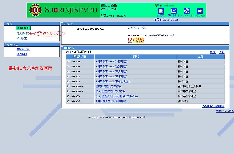Click the logout (ログアウト) door icon
234x154 pixels.
[x=200, y=11]
